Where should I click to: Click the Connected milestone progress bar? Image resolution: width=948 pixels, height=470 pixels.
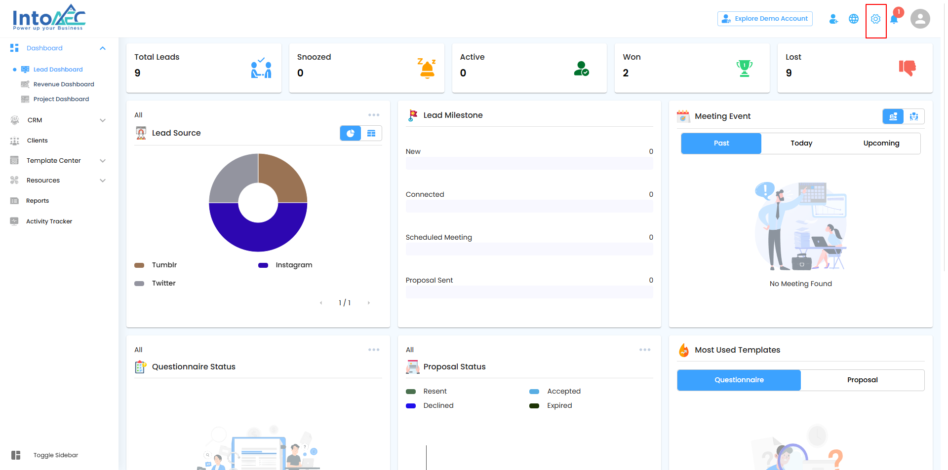[x=529, y=206]
